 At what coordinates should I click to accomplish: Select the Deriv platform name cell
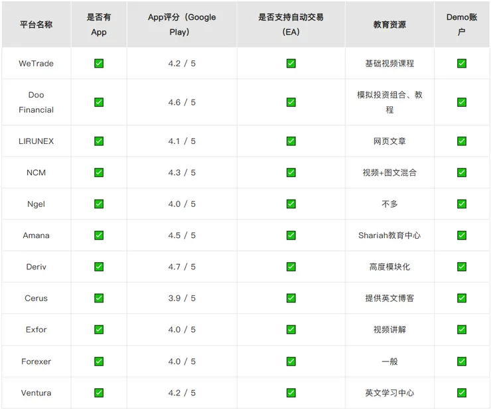click(x=36, y=267)
